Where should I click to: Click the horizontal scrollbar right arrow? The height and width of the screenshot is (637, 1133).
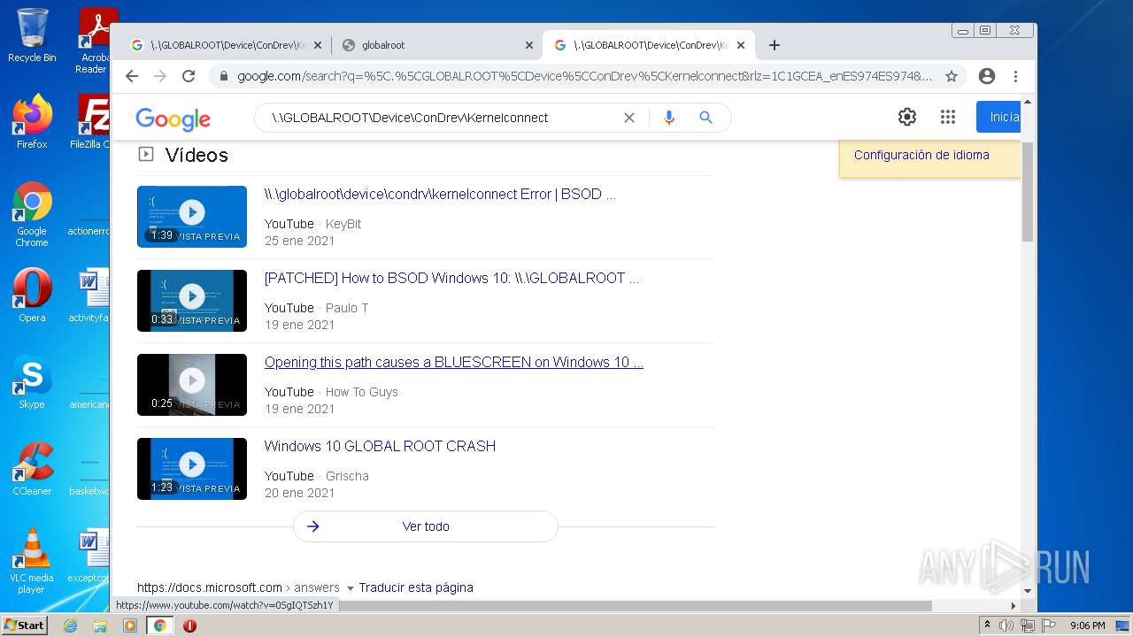[1014, 606]
